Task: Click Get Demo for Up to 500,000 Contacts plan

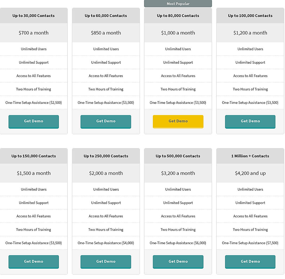Action: click(178, 261)
